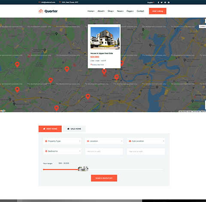Select the Rent Home tab
Viewport: 206px width, 202px height.
click(x=50, y=129)
